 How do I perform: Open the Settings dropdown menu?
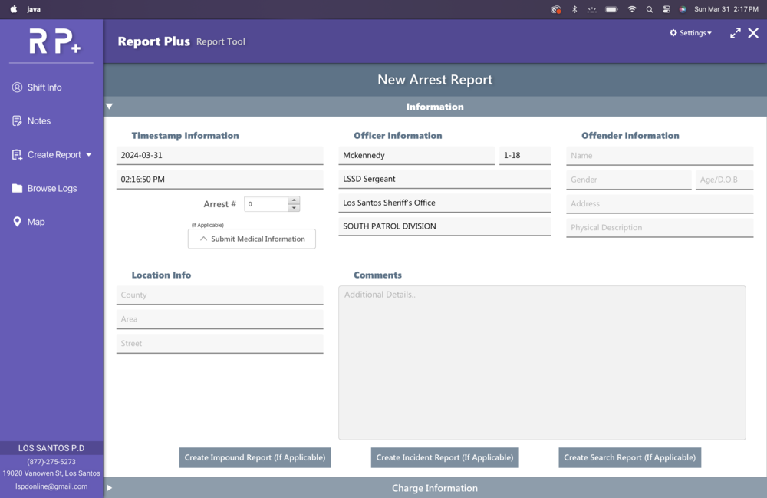[690, 33]
